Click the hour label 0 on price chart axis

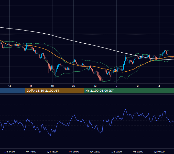coord(116,86)
